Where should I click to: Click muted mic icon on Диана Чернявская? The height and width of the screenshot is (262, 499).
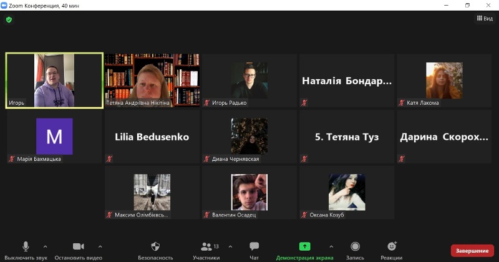207,159
